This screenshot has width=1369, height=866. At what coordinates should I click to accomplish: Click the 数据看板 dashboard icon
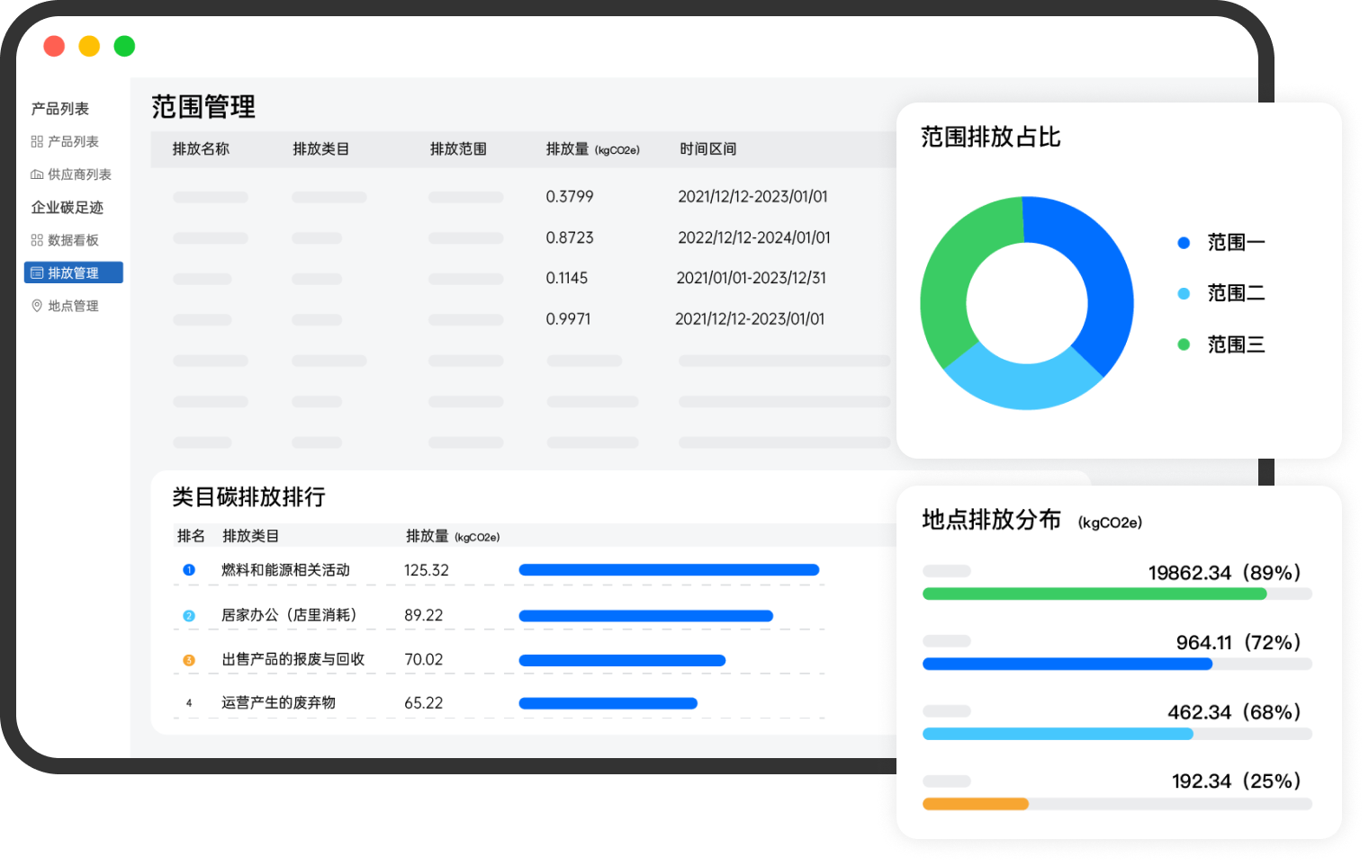37,240
